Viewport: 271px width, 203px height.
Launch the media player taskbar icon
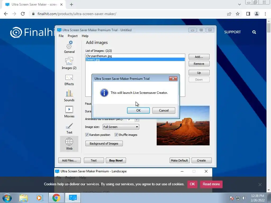coord(40,198)
